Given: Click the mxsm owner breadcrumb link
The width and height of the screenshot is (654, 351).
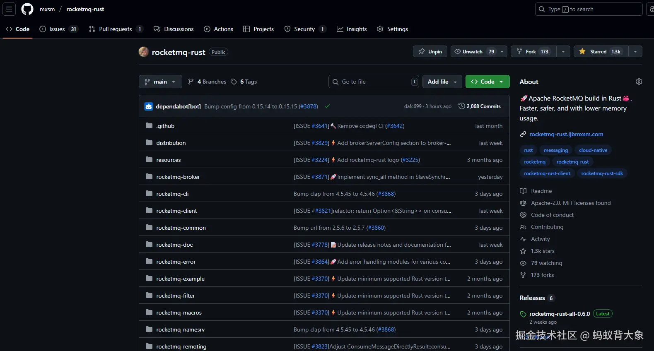Looking at the screenshot, I should coord(47,9).
